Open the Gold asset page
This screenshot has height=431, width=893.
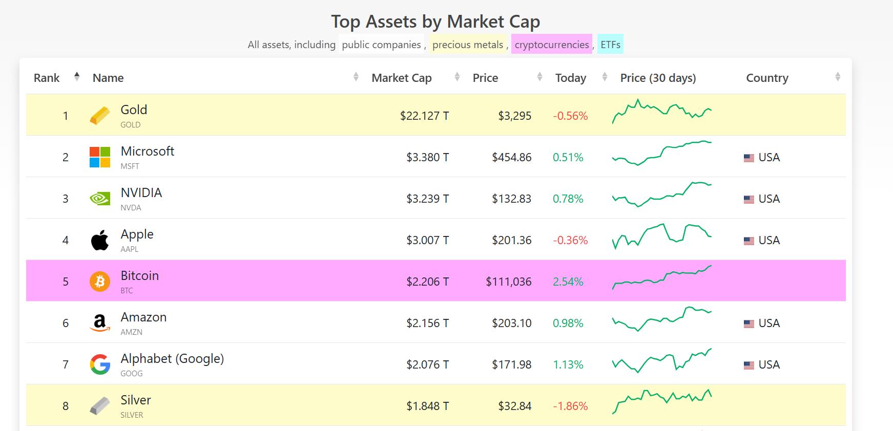tap(134, 110)
